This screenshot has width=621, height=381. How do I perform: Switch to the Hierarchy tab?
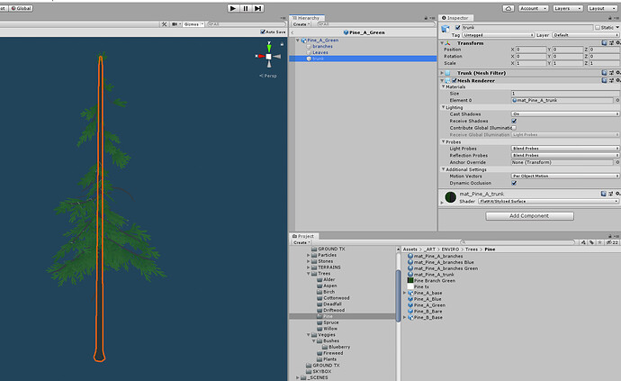coord(310,17)
